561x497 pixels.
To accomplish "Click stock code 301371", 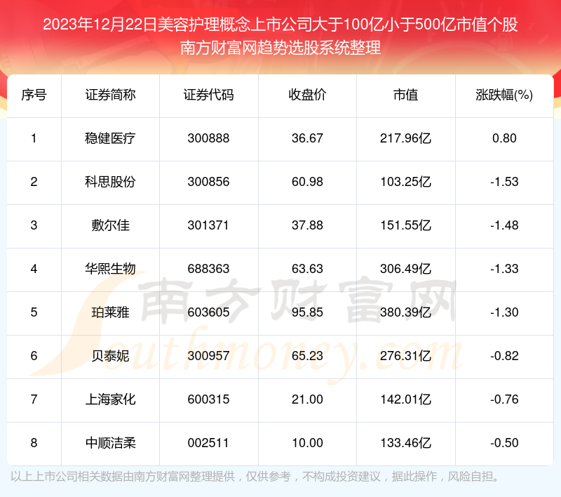I will coord(208,225).
